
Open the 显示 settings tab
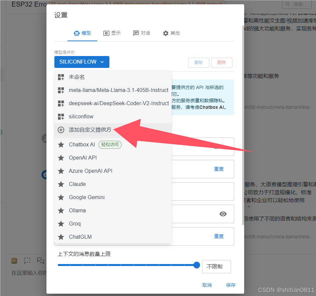click(112, 33)
